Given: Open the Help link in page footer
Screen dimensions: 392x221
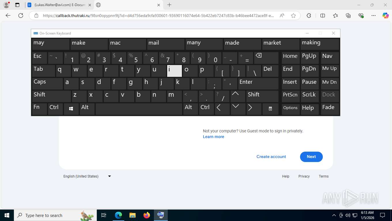Looking at the screenshot, I should [x=286, y=176].
